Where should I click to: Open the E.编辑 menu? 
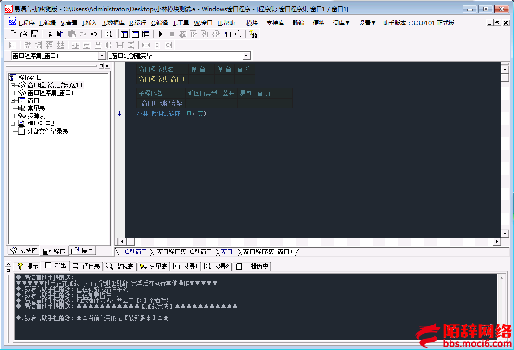(x=48, y=23)
